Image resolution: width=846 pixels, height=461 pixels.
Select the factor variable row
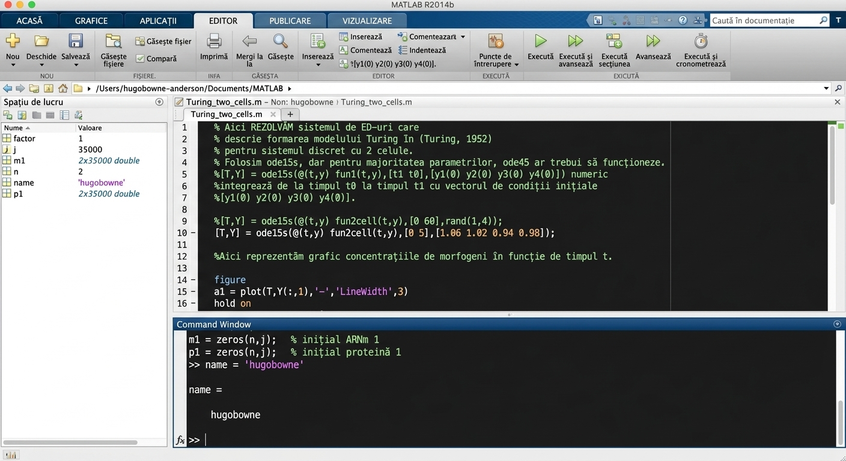(x=84, y=139)
